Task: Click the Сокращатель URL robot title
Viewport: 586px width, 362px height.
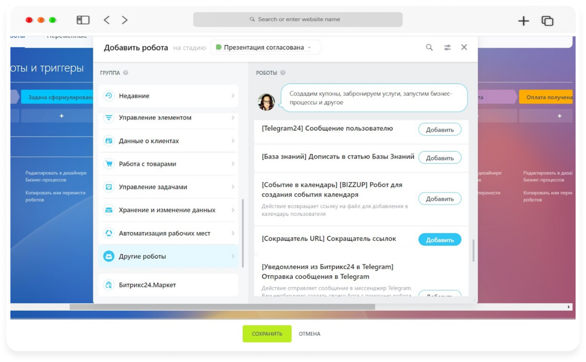Action: pyautogui.click(x=329, y=239)
